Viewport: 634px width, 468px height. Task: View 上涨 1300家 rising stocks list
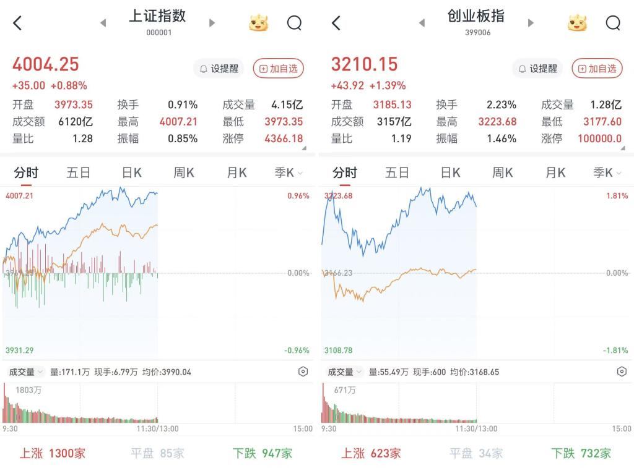52,453
